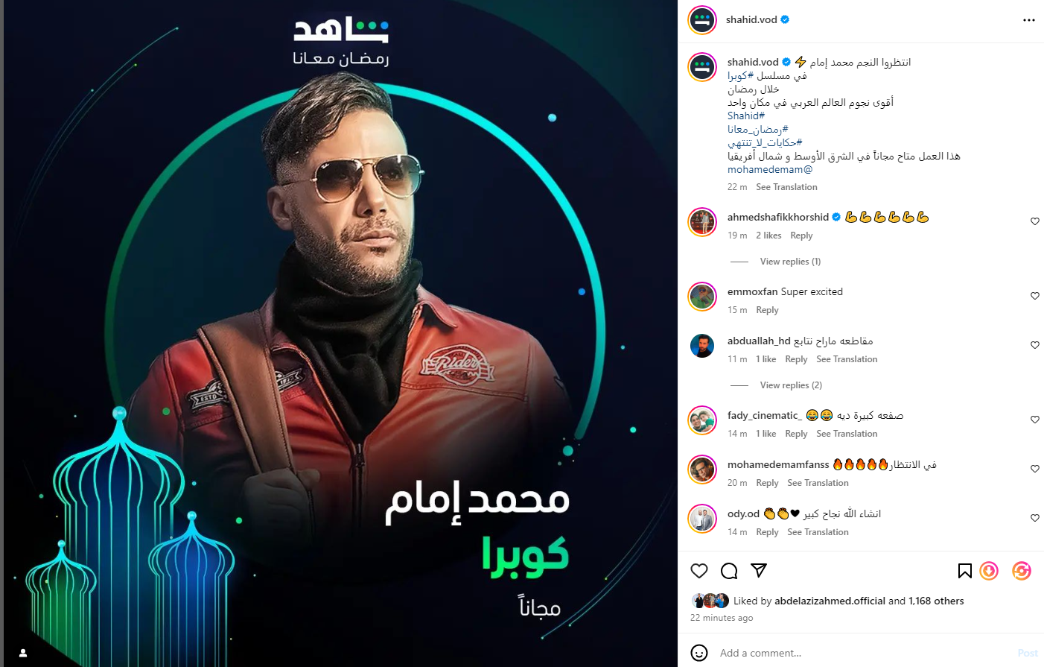1044x667 pixels.
Task: Like emmoxfan's Super excited comment
Action: [1035, 296]
